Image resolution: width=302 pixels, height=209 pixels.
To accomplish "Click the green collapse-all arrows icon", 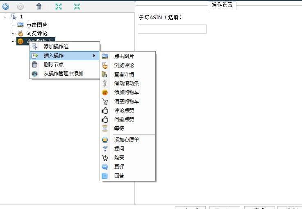I will 77,7.
